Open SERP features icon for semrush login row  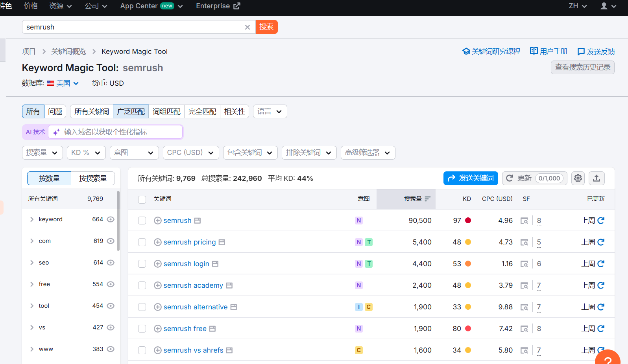[524, 264]
